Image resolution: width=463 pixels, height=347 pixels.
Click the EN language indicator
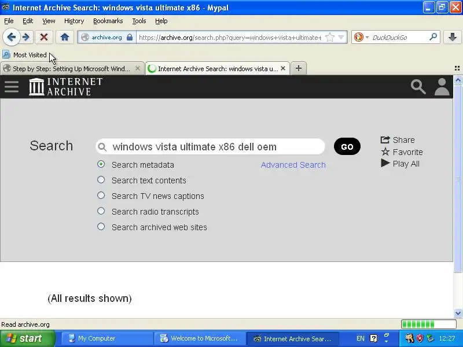360,338
